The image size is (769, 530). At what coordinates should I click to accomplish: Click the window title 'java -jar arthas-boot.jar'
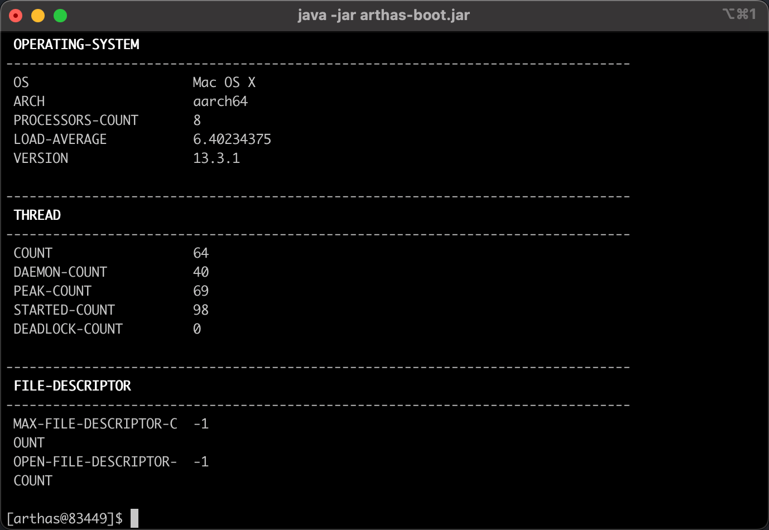tap(383, 15)
